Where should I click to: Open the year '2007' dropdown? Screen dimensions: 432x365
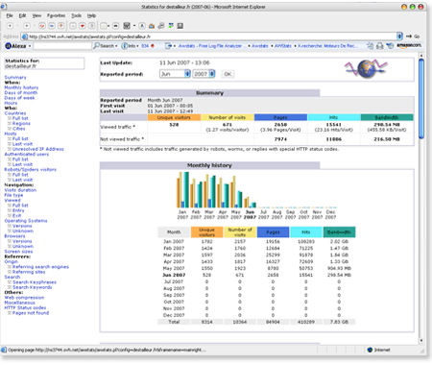(x=204, y=74)
